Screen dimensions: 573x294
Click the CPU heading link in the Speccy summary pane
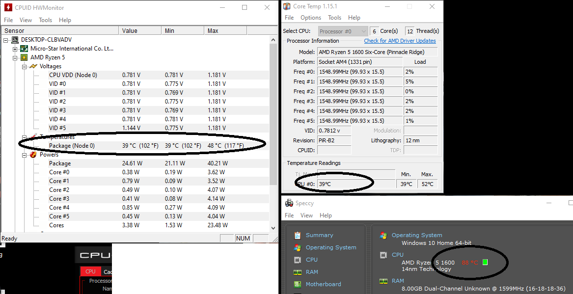(398, 255)
